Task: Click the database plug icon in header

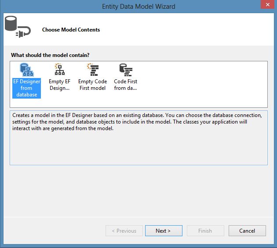Action: click(x=18, y=27)
